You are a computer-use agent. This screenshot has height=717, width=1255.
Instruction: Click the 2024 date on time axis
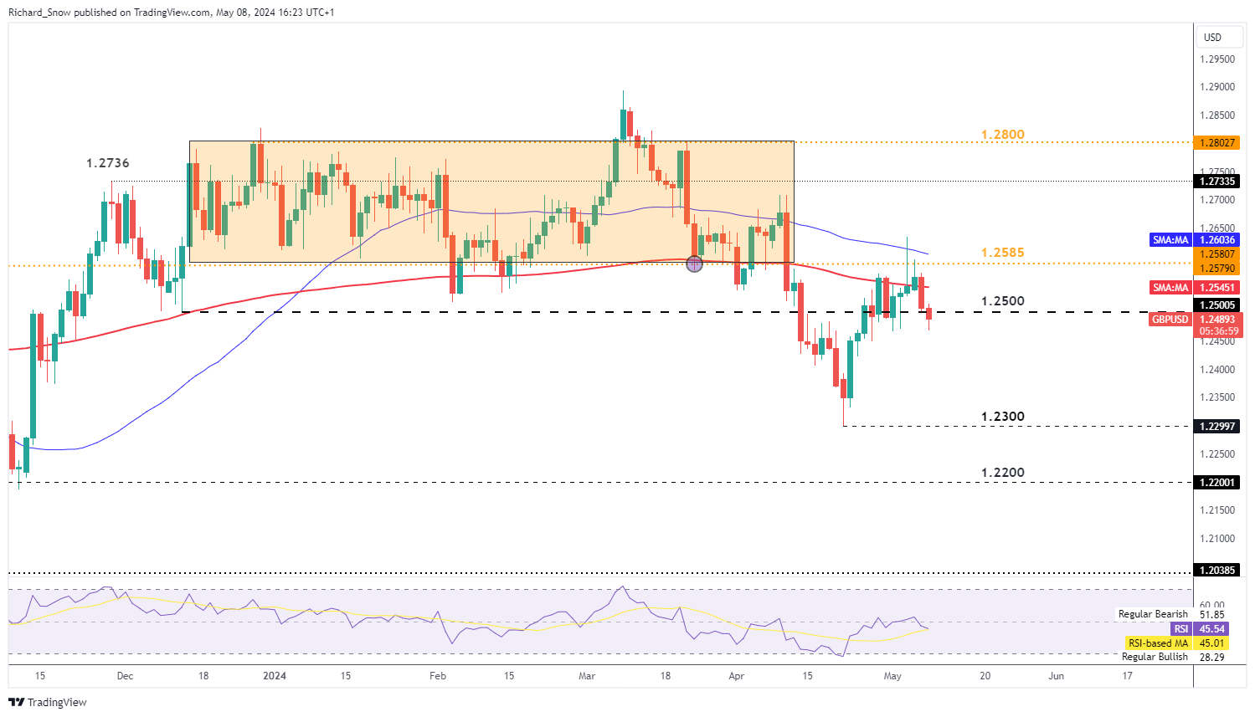point(274,676)
